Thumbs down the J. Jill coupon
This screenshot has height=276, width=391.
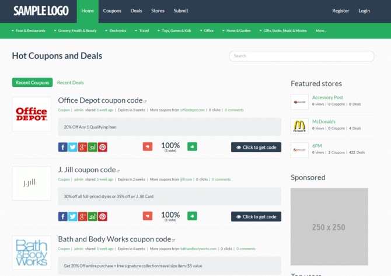(x=148, y=216)
